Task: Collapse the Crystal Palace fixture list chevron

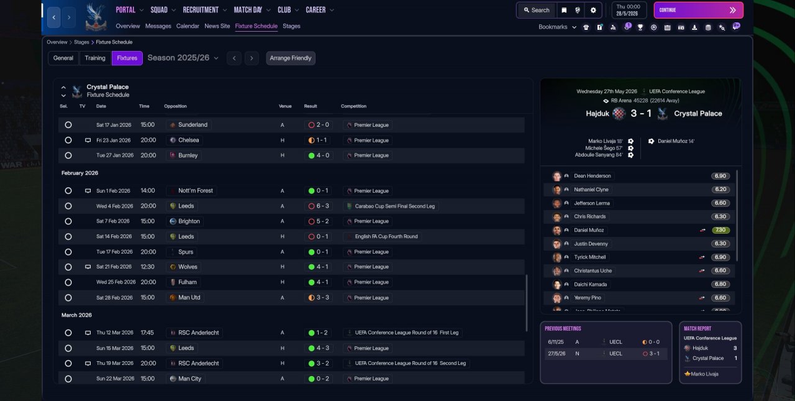Action: [63, 88]
